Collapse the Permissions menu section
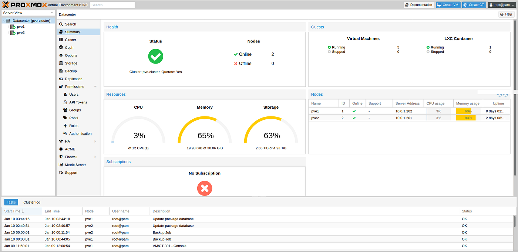The height and width of the screenshot is (252, 518). point(95,87)
